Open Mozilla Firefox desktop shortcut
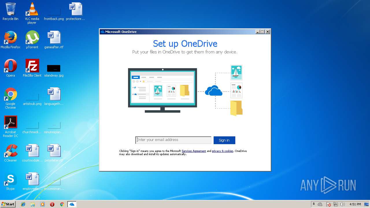Screen dimensions: 370x208 coord(10,40)
